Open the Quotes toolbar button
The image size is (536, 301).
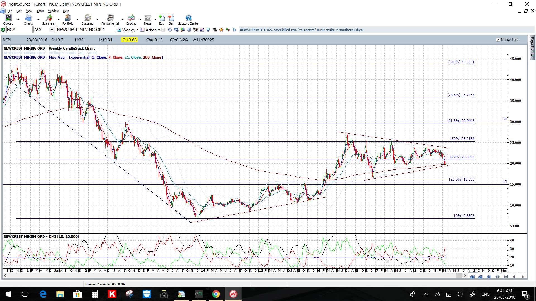click(x=8, y=20)
